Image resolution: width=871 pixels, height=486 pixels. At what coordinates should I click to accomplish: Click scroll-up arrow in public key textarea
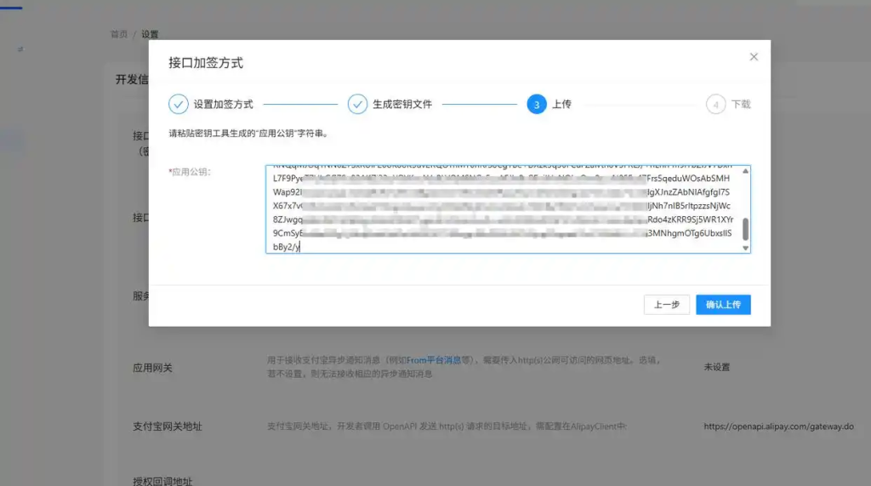pos(746,171)
